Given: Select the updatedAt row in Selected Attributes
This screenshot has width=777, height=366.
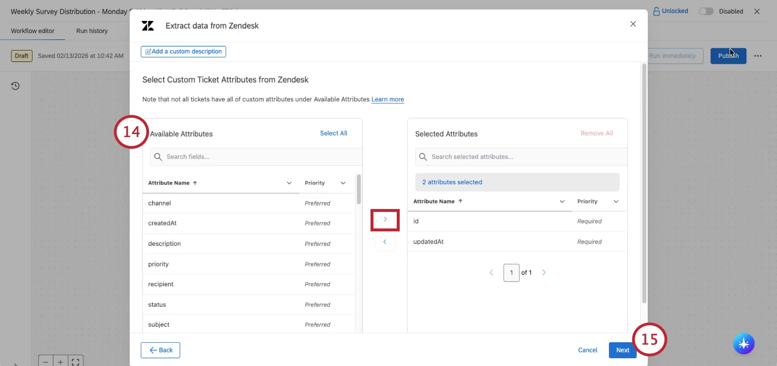Looking at the screenshot, I should pos(517,242).
